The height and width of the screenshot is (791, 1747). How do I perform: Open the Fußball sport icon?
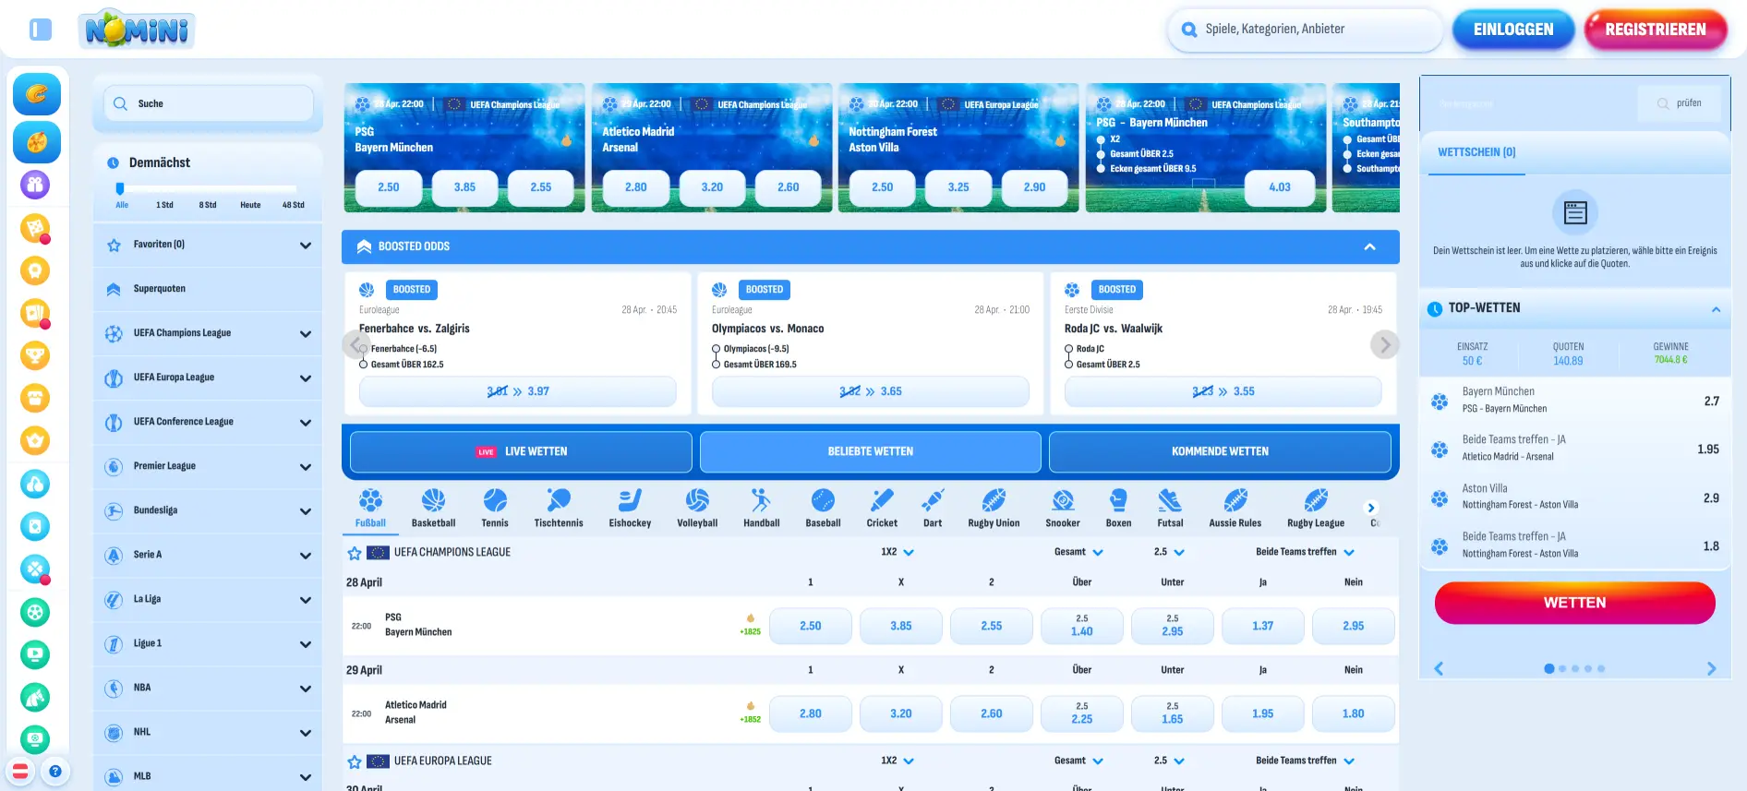coord(370,508)
